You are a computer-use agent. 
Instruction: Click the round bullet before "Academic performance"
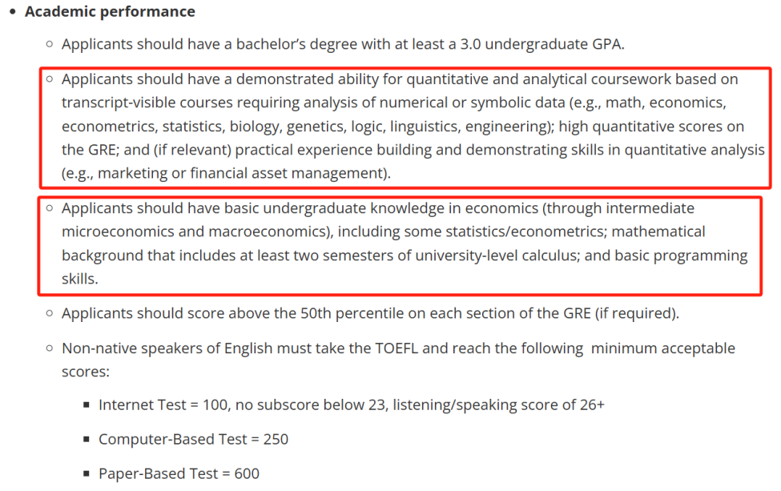[12, 12]
